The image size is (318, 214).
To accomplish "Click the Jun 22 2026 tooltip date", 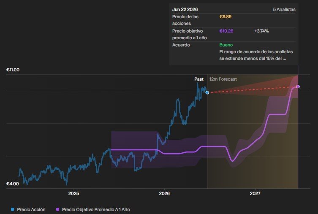I will [185, 9].
